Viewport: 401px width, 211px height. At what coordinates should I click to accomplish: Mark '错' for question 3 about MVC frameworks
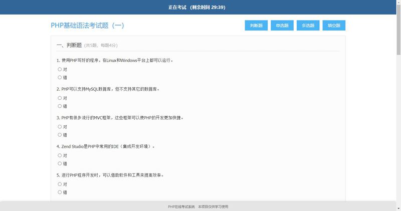click(x=60, y=134)
